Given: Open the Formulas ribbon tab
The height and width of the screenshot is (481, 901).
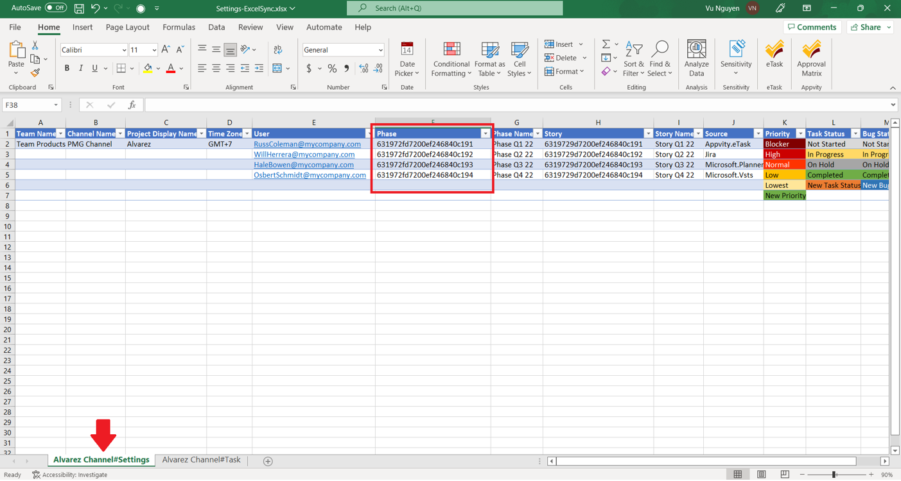Looking at the screenshot, I should click(179, 28).
